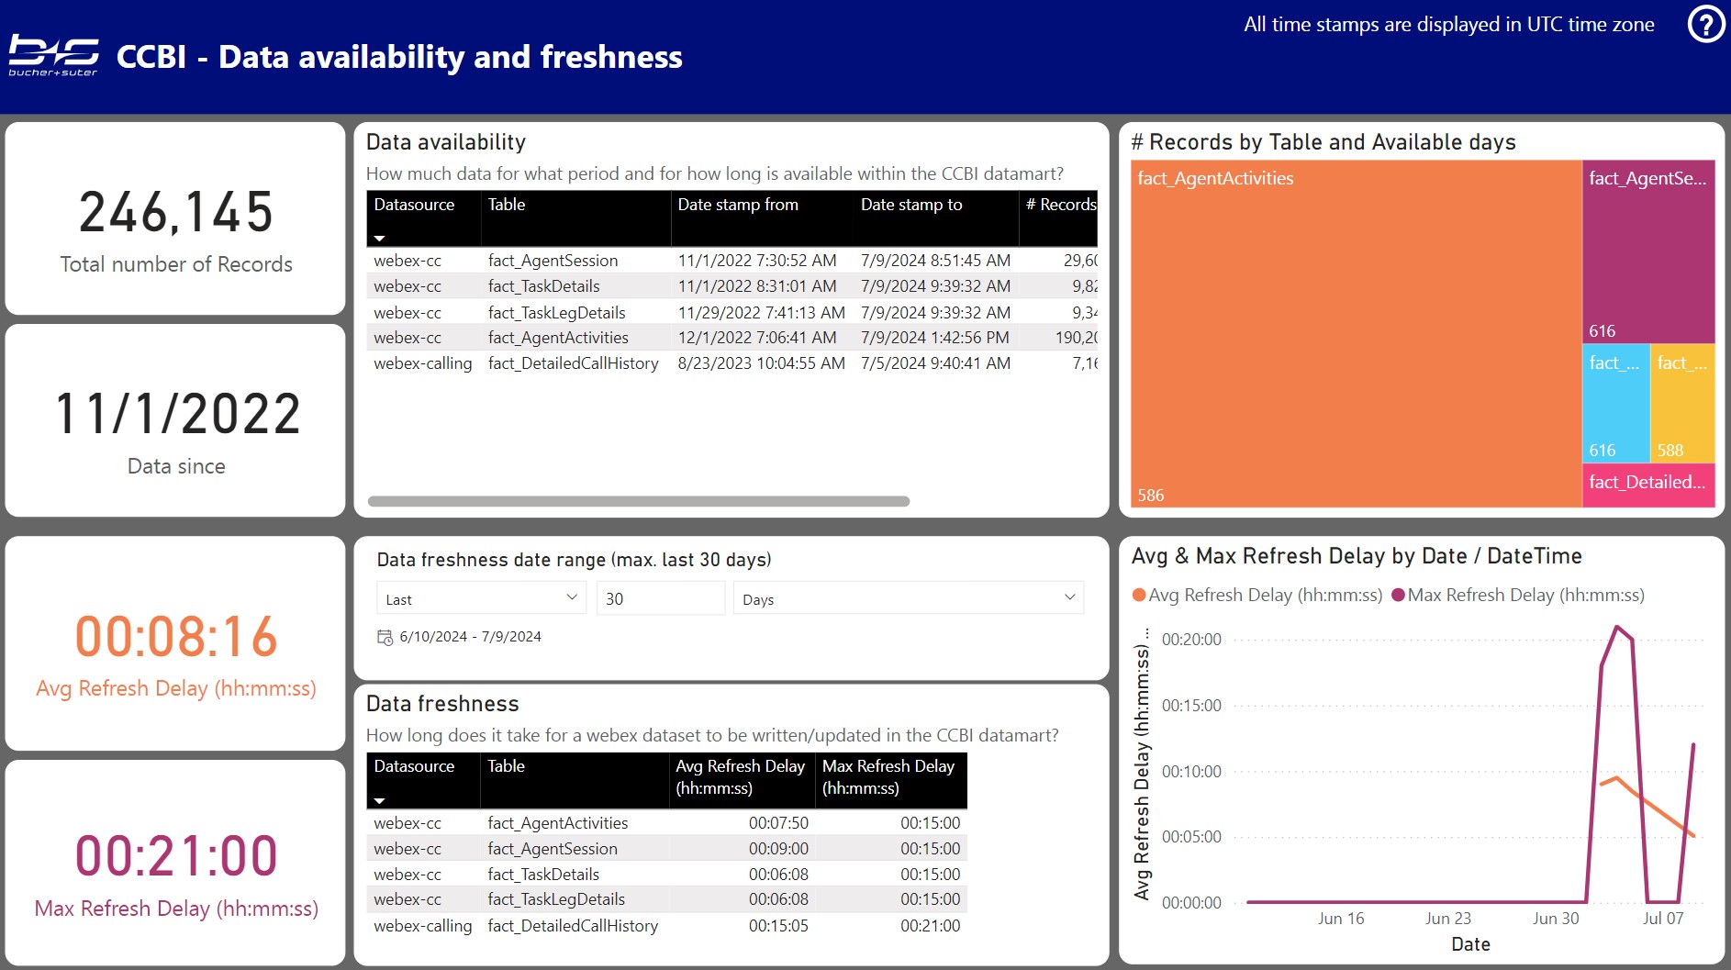Click the Max Refresh Delay peak on chart
Image resolution: width=1731 pixels, height=970 pixels.
click(x=1616, y=627)
